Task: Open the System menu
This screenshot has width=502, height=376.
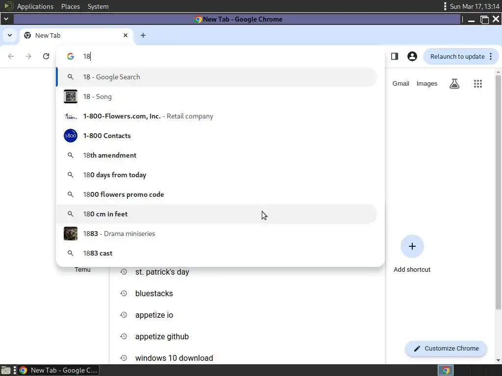Action: click(x=98, y=6)
